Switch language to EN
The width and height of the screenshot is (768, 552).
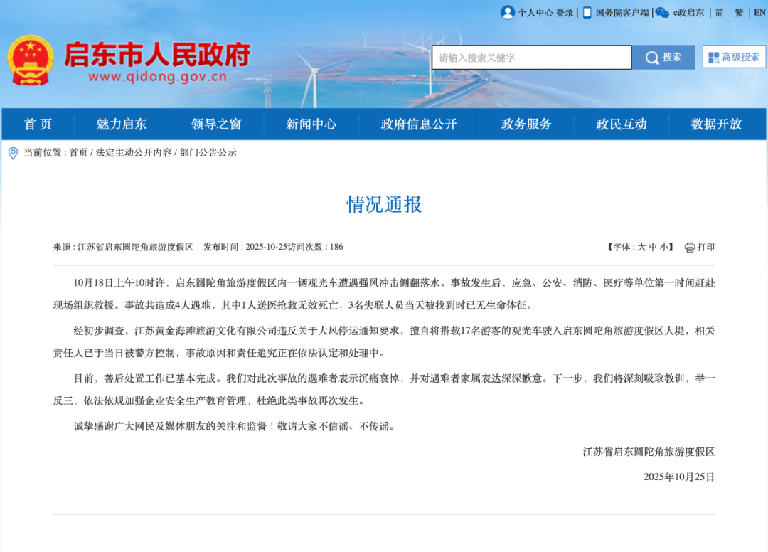tap(759, 13)
